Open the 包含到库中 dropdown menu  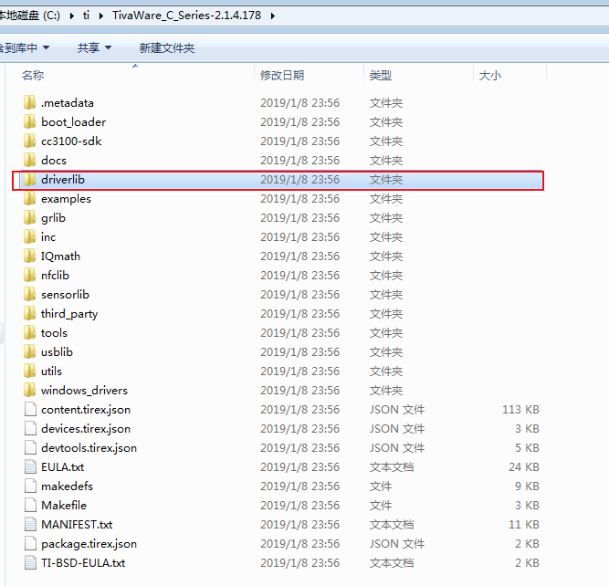pyautogui.click(x=24, y=47)
